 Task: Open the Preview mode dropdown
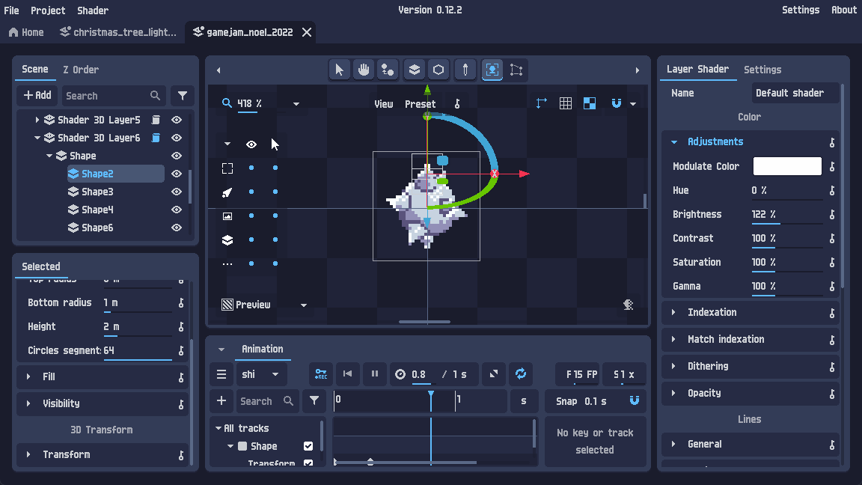304,305
